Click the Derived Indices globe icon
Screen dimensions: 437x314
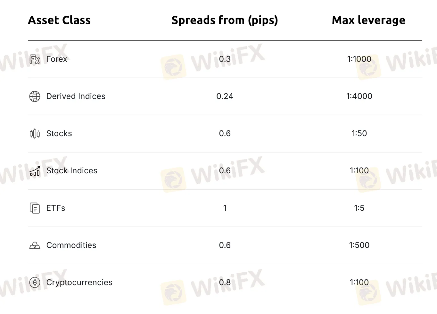pos(35,96)
